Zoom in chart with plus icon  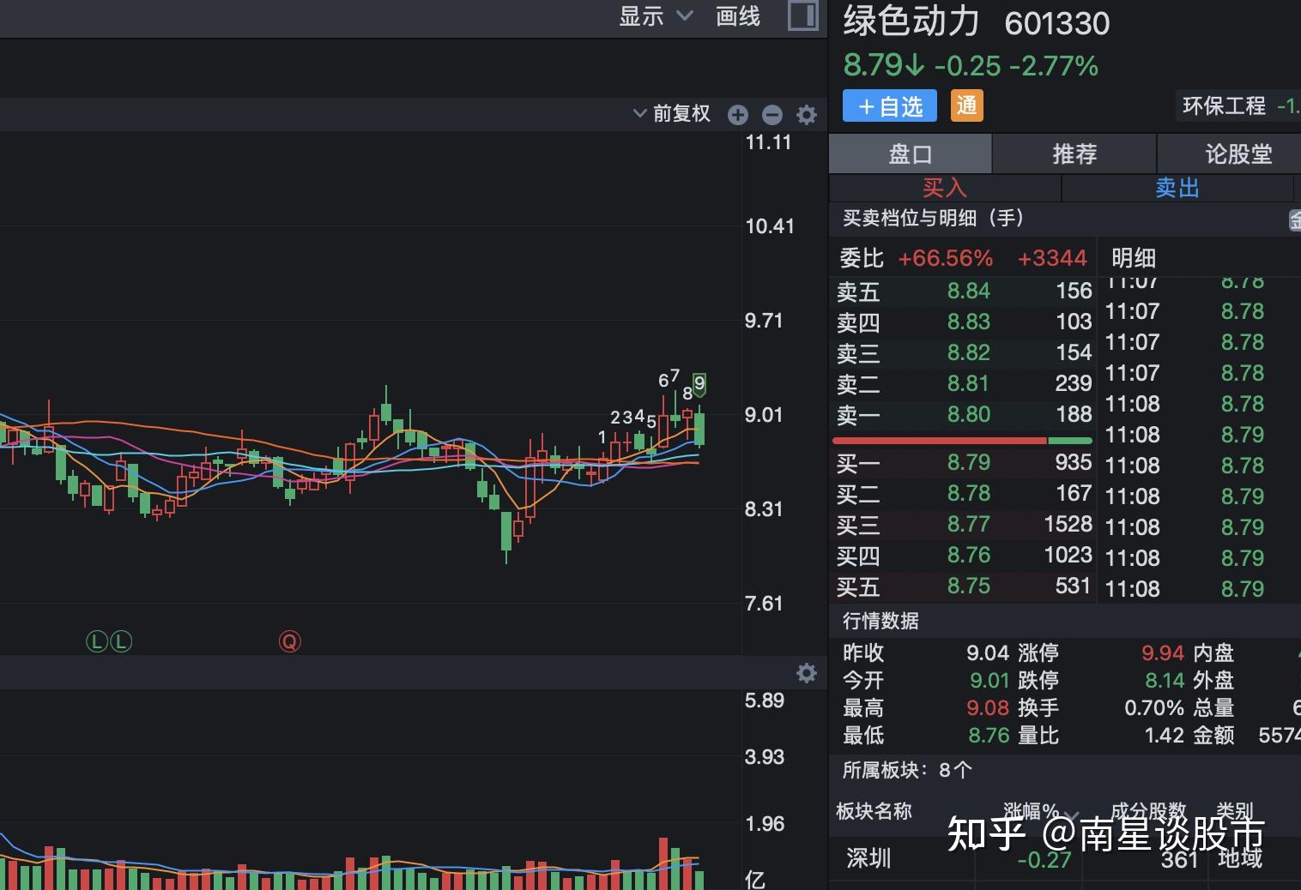(x=738, y=115)
